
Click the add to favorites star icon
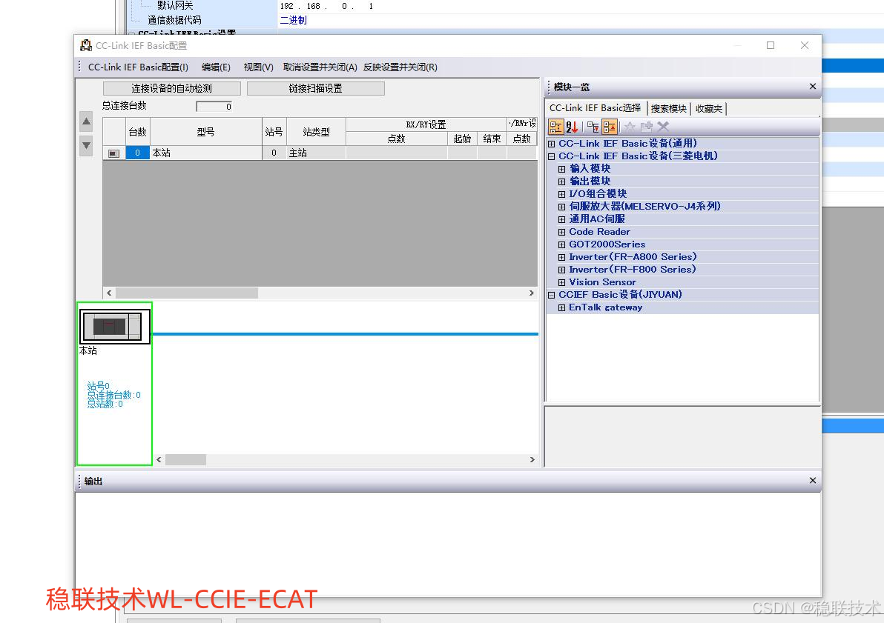point(630,127)
